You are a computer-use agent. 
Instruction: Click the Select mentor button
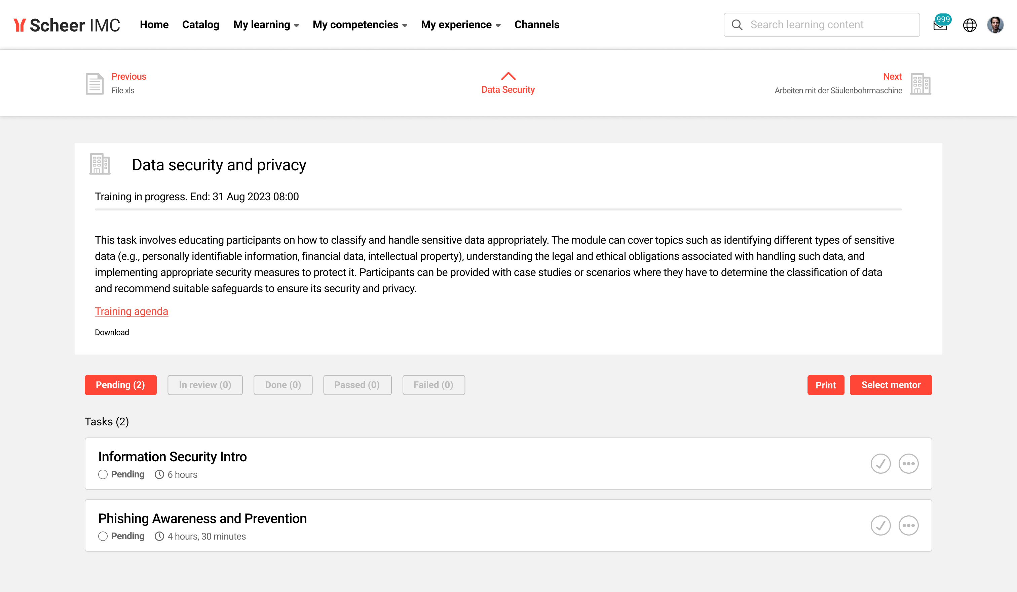(891, 385)
